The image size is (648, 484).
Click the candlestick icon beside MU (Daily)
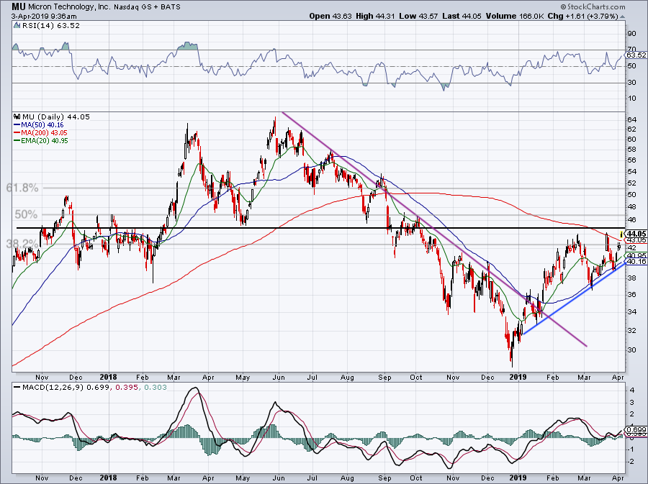[x=17, y=117]
